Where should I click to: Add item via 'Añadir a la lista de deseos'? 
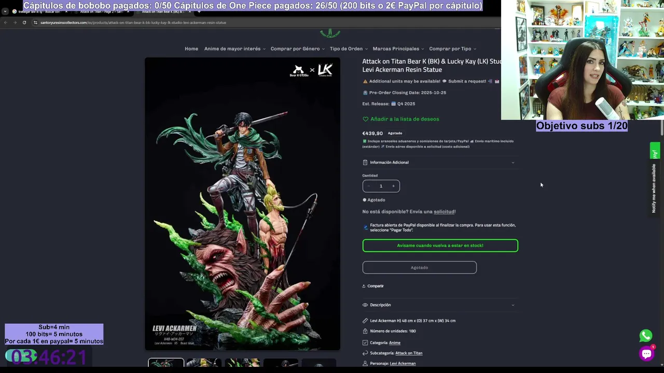[x=401, y=119]
